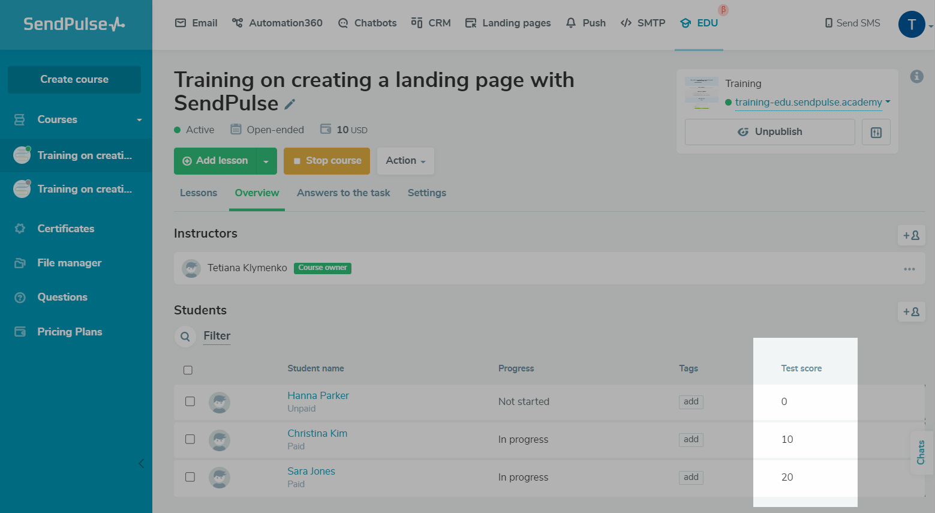
Task: Click the Unpublish button
Action: (770, 132)
